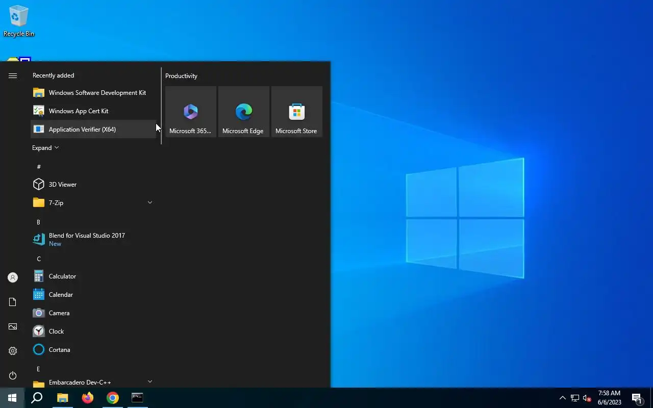Image resolution: width=653 pixels, height=408 pixels.
Task: Show hidden system tray icons
Action: pyautogui.click(x=562, y=398)
